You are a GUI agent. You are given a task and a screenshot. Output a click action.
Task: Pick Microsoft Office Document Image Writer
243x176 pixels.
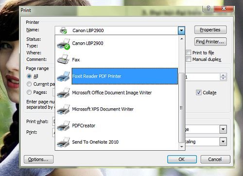[117, 93]
